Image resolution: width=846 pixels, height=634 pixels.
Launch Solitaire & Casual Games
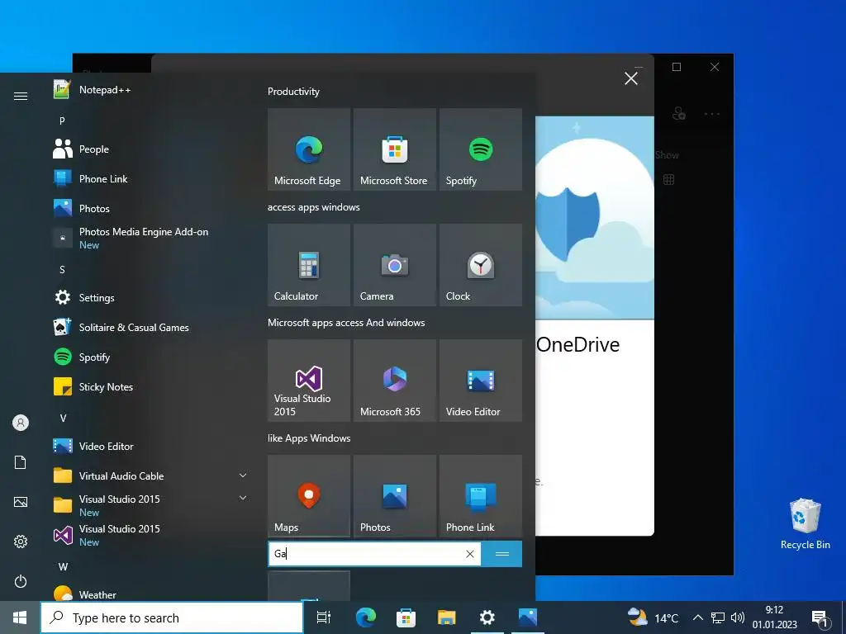[x=151, y=327]
